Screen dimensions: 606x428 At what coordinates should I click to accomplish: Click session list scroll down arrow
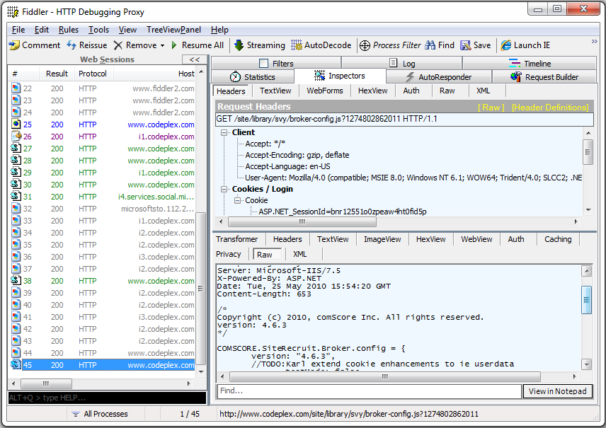201,371
